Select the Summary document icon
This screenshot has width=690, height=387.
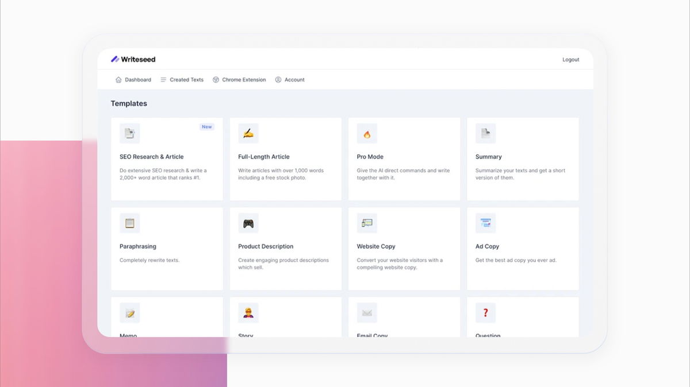(x=485, y=133)
